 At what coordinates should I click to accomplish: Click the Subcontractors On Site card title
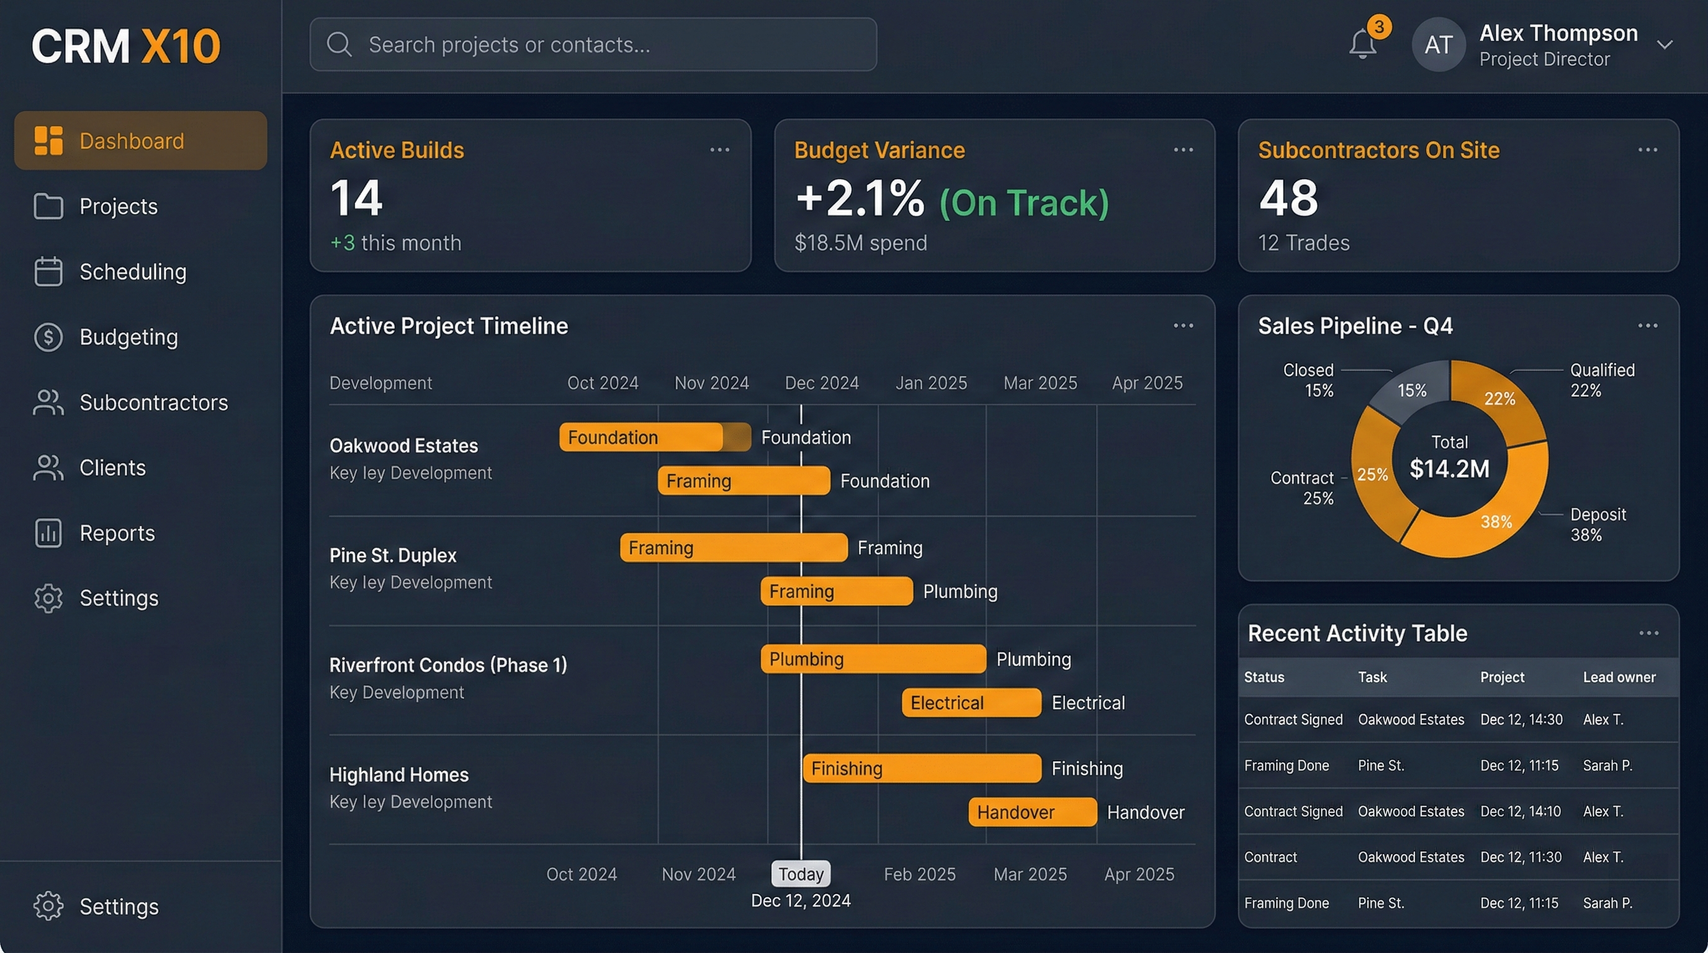pos(1378,150)
